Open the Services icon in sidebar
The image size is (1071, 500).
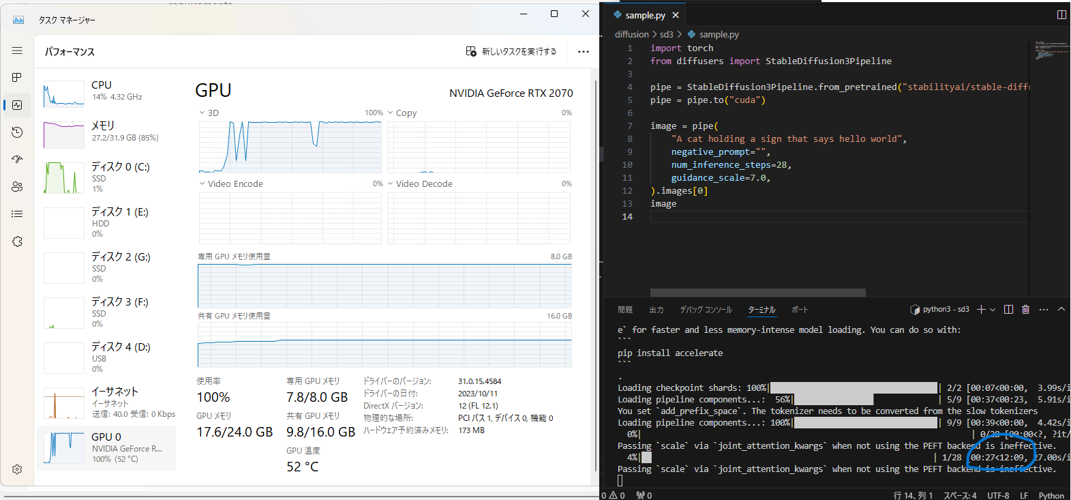[17, 241]
